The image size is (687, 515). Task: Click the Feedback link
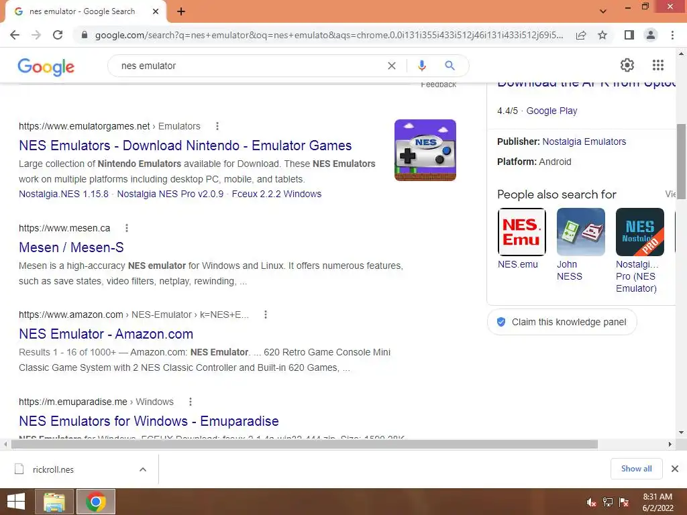[439, 84]
